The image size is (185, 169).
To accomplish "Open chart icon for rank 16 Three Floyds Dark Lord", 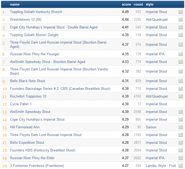I will (181, 135).
